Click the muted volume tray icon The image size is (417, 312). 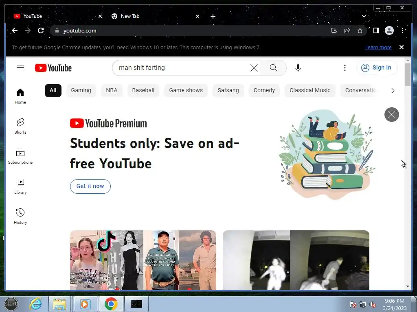[x=373, y=305]
